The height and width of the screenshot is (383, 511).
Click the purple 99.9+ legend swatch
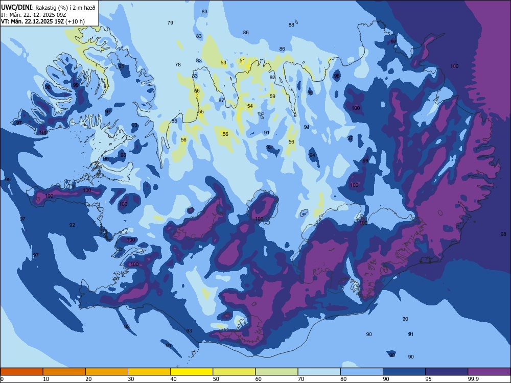[489, 372]
